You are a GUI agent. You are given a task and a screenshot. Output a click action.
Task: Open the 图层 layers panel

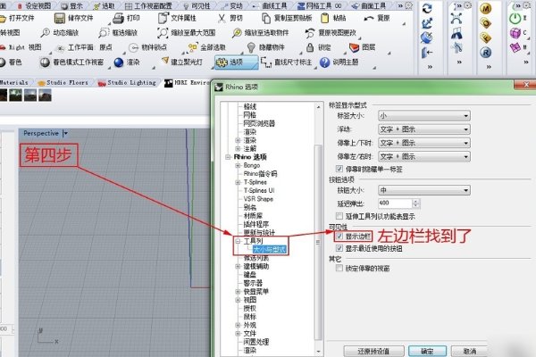click(363, 47)
